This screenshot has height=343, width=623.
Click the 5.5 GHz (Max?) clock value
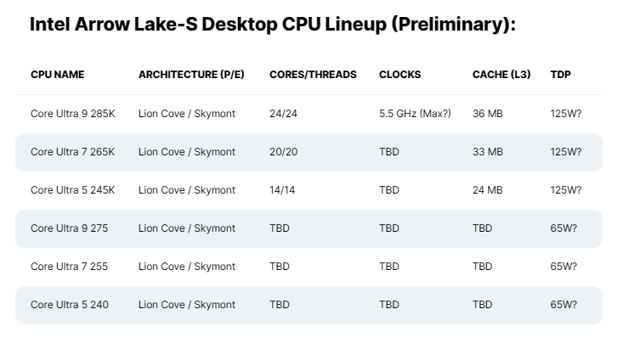click(x=415, y=114)
